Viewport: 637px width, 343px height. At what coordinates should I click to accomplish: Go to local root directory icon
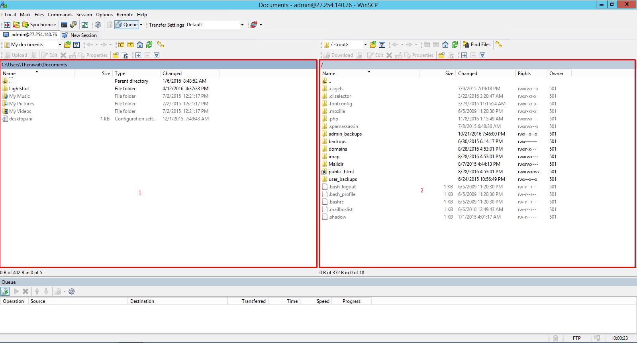tap(130, 45)
